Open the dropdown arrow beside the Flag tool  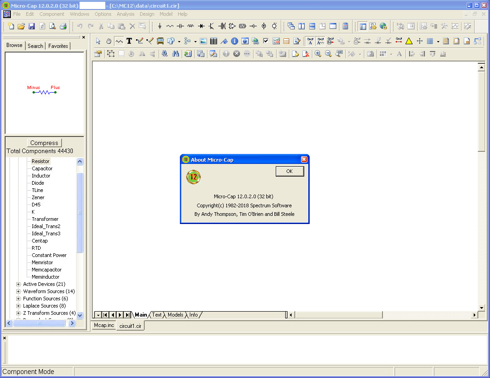coord(195,42)
